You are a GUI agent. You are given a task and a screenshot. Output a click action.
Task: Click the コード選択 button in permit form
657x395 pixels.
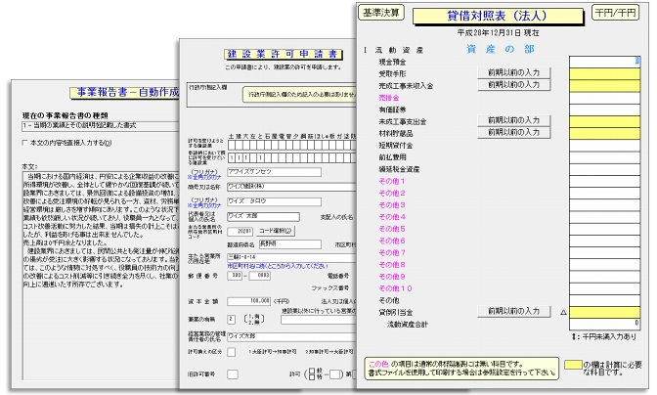pyautogui.click(x=275, y=231)
